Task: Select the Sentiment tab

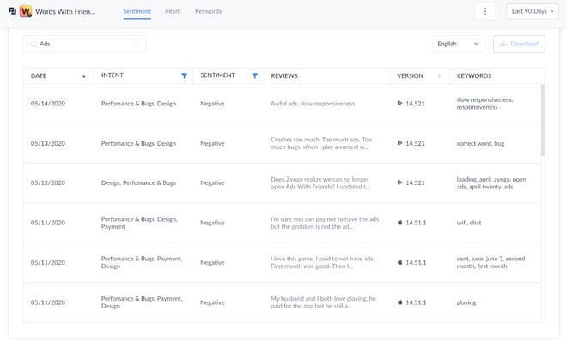Action: (137, 11)
